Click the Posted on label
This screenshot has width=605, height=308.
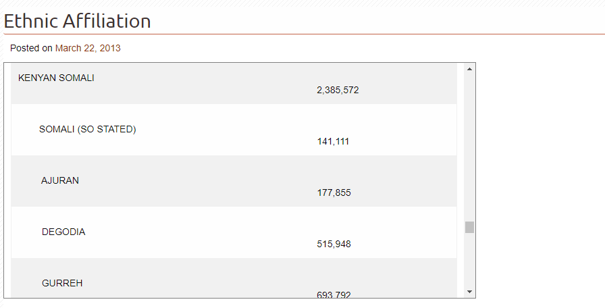coord(31,48)
